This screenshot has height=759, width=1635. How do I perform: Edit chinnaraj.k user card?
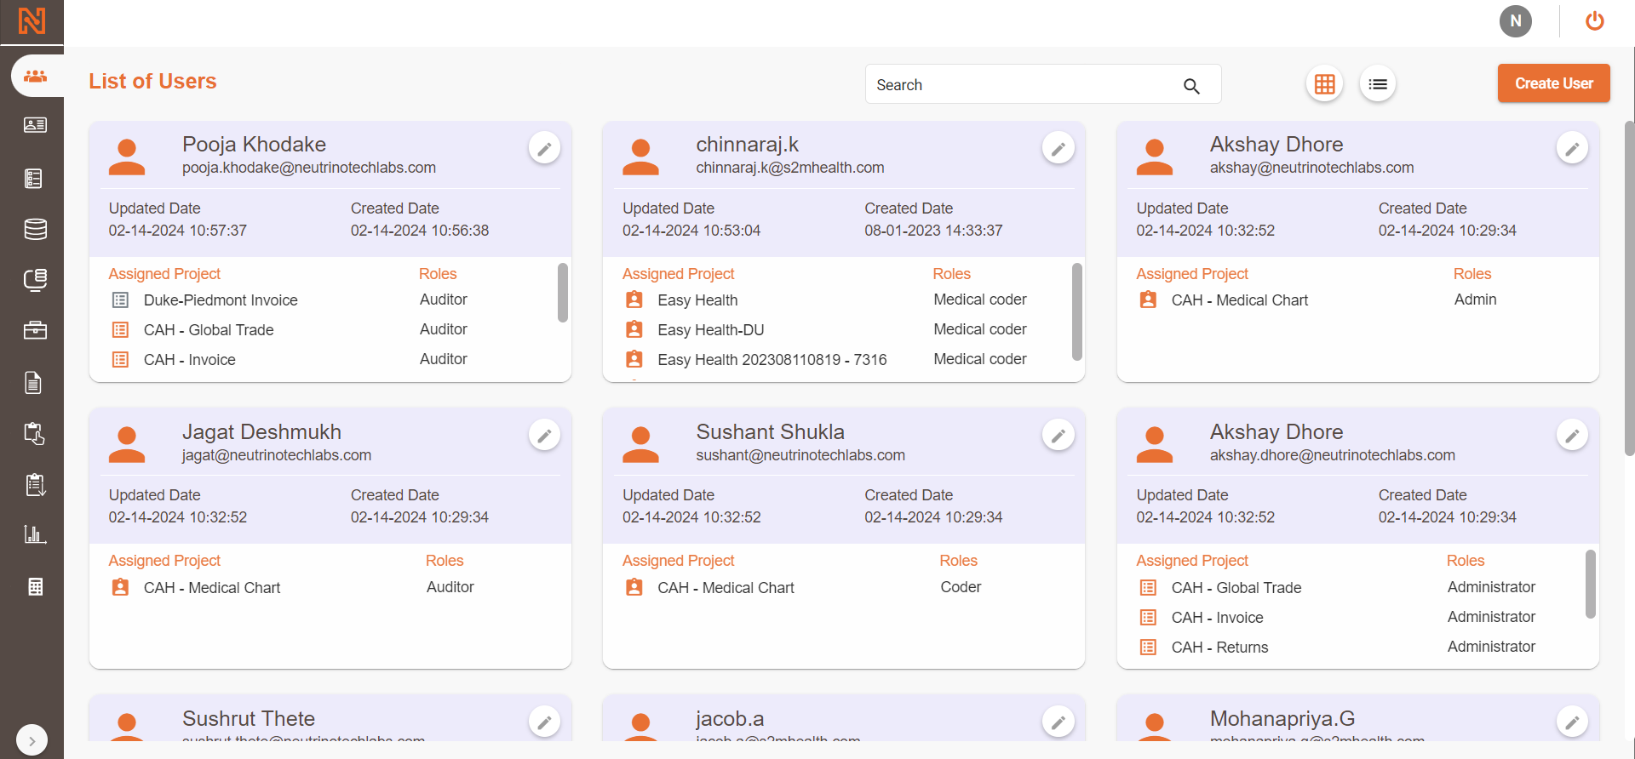(x=1058, y=149)
